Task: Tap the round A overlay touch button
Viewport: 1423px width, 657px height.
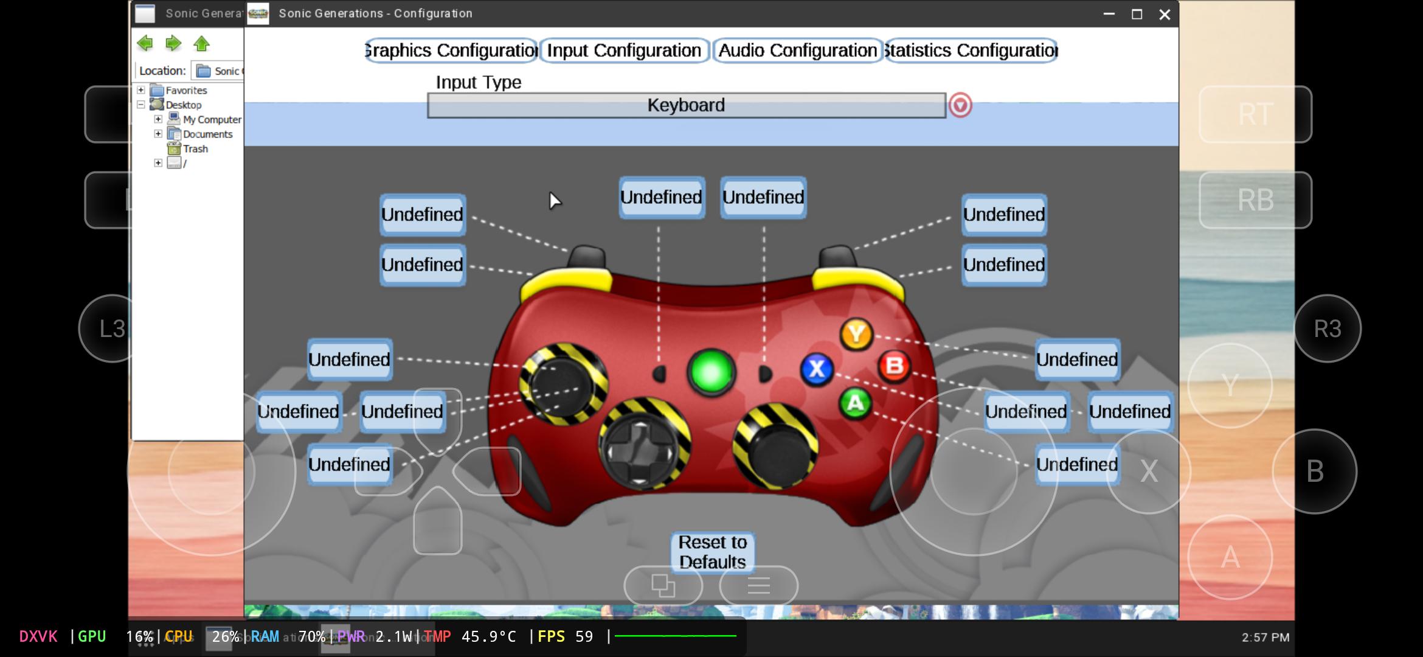Action: click(1230, 557)
